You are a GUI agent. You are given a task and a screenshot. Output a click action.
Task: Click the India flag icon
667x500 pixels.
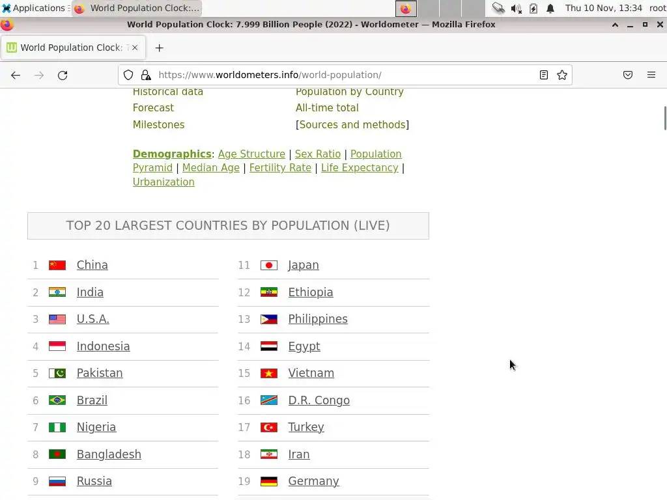click(x=57, y=292)
